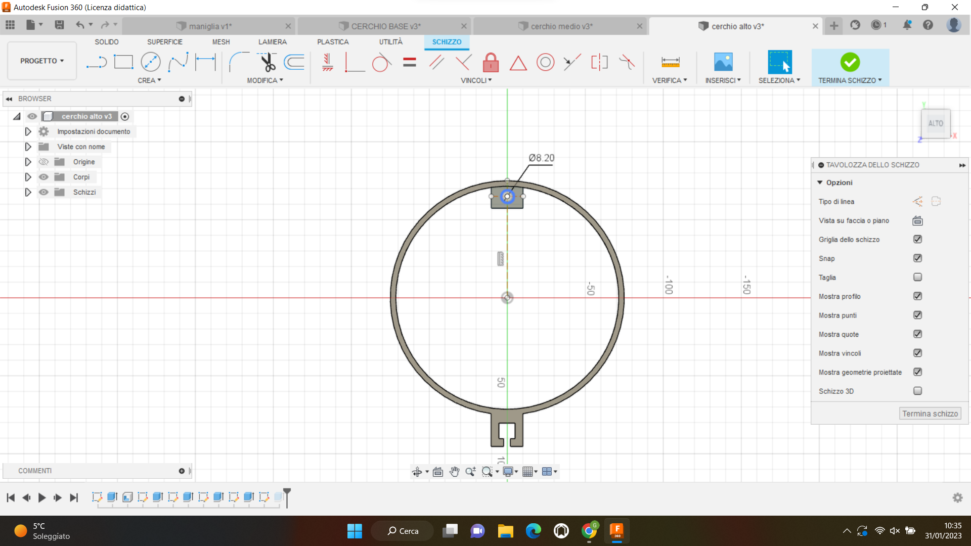Click the timeline play button
The height and width of the screenshot is (546, 971).
coord(42,497)
